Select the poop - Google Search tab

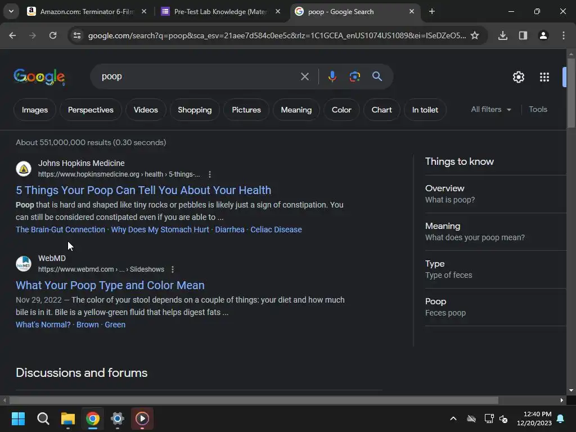click(354, 12)
